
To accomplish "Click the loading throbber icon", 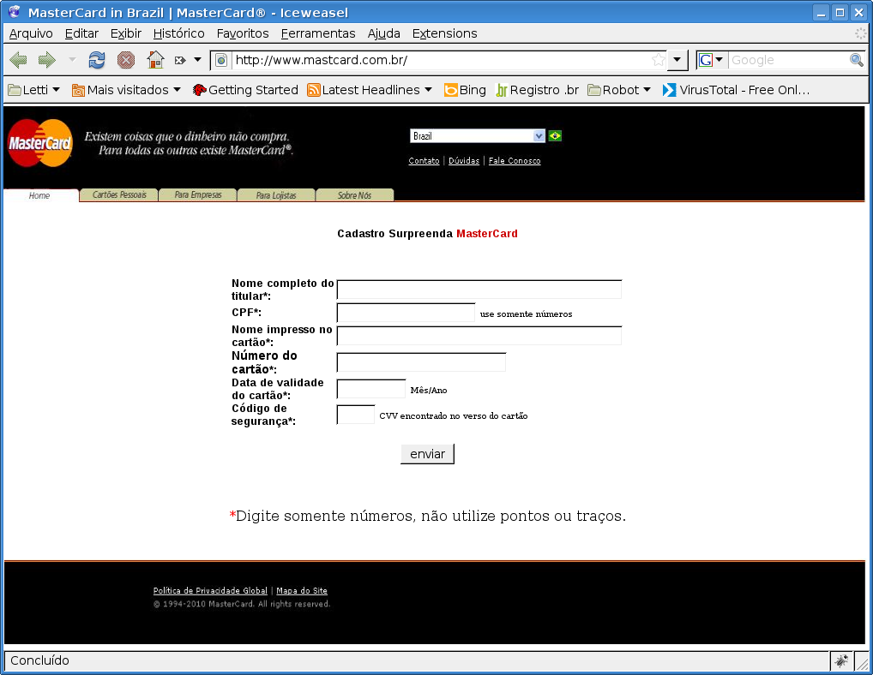I will tap(860, 33).
